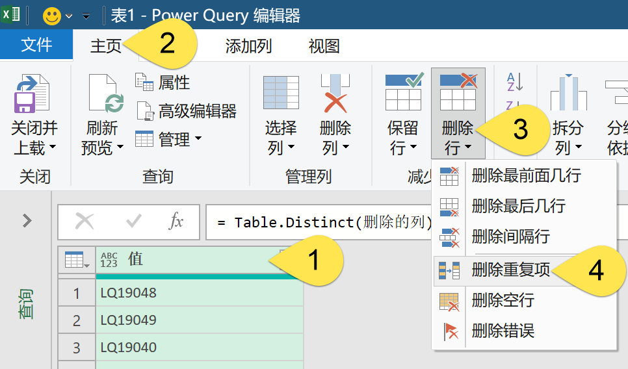The image size is (628, 369).
Task: Choose 删除空行 from the menu
Action: [524, 301]
